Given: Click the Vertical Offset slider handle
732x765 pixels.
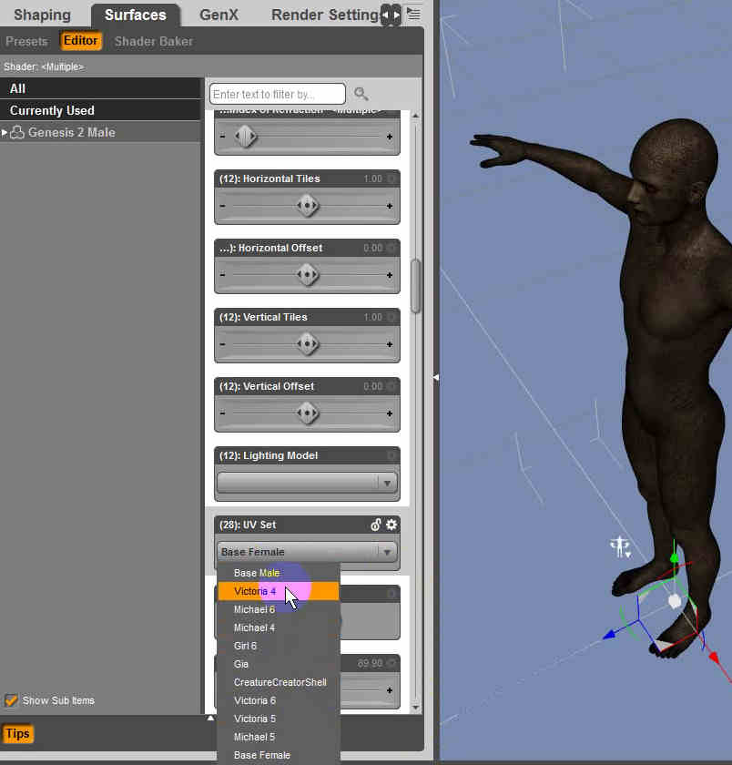Looking at the screenshot, I should point(307,413).
